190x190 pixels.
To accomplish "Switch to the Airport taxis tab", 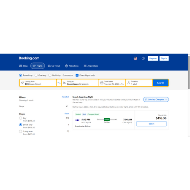I will pyautogui.click(x=91, y=66).
